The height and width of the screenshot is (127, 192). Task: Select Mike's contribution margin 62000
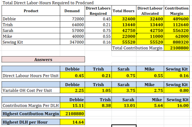pyautogui.click(x=177, y=36)
